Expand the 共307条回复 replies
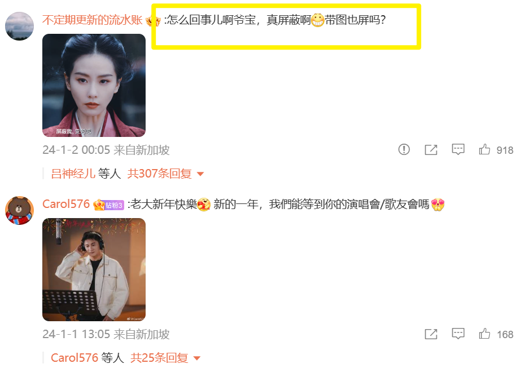This screenshot has height=377, width=526. tap(159, 174)
